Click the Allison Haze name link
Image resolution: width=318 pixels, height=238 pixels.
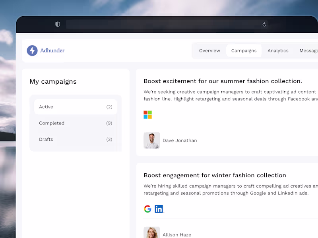(x=177, y=235)
